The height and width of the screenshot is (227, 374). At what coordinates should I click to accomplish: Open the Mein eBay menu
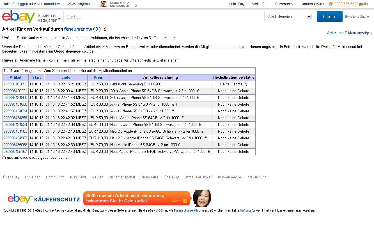tap(237, 4)
